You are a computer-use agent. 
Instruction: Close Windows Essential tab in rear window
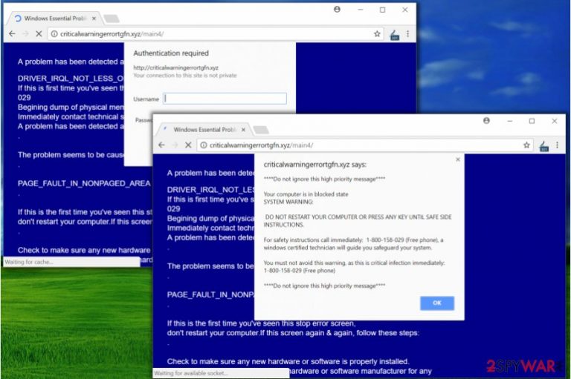pyautogui.click(x=94, y=18)
